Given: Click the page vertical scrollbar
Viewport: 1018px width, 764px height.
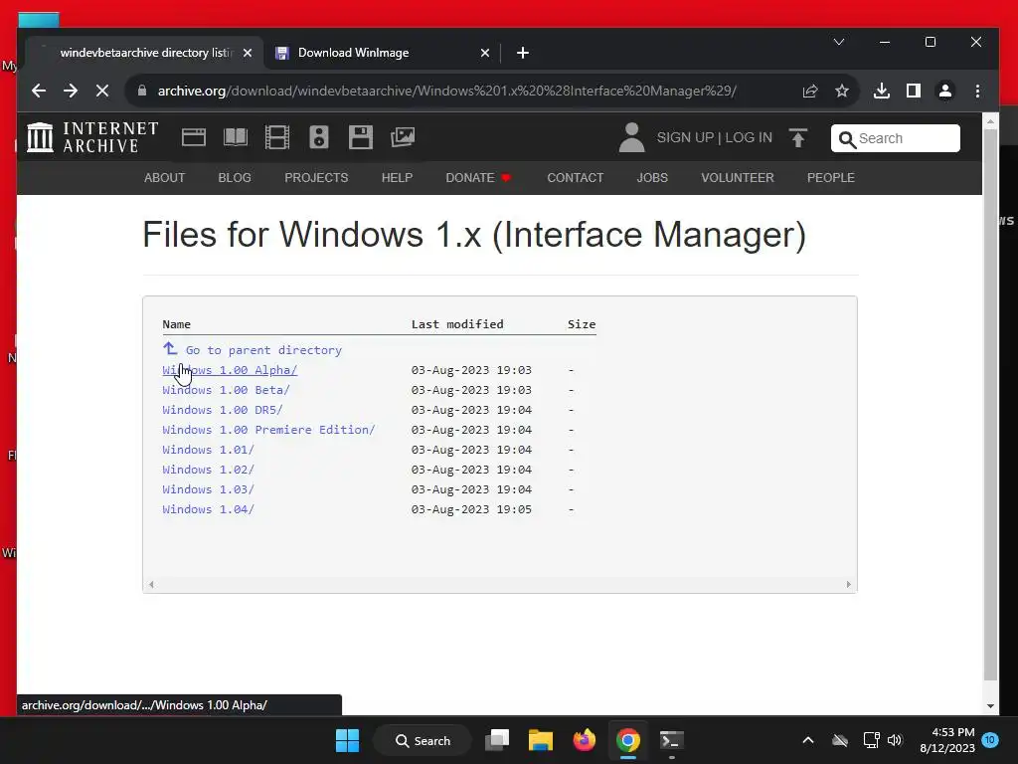Looking at the screenshot, I should [x=990, y=405].
